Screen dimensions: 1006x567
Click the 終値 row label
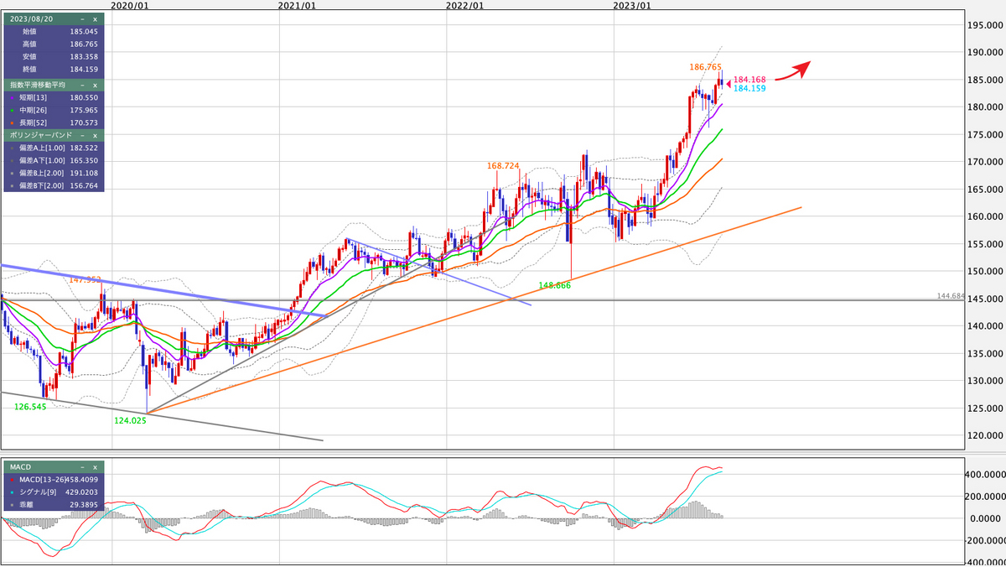(x=29, y=69)
